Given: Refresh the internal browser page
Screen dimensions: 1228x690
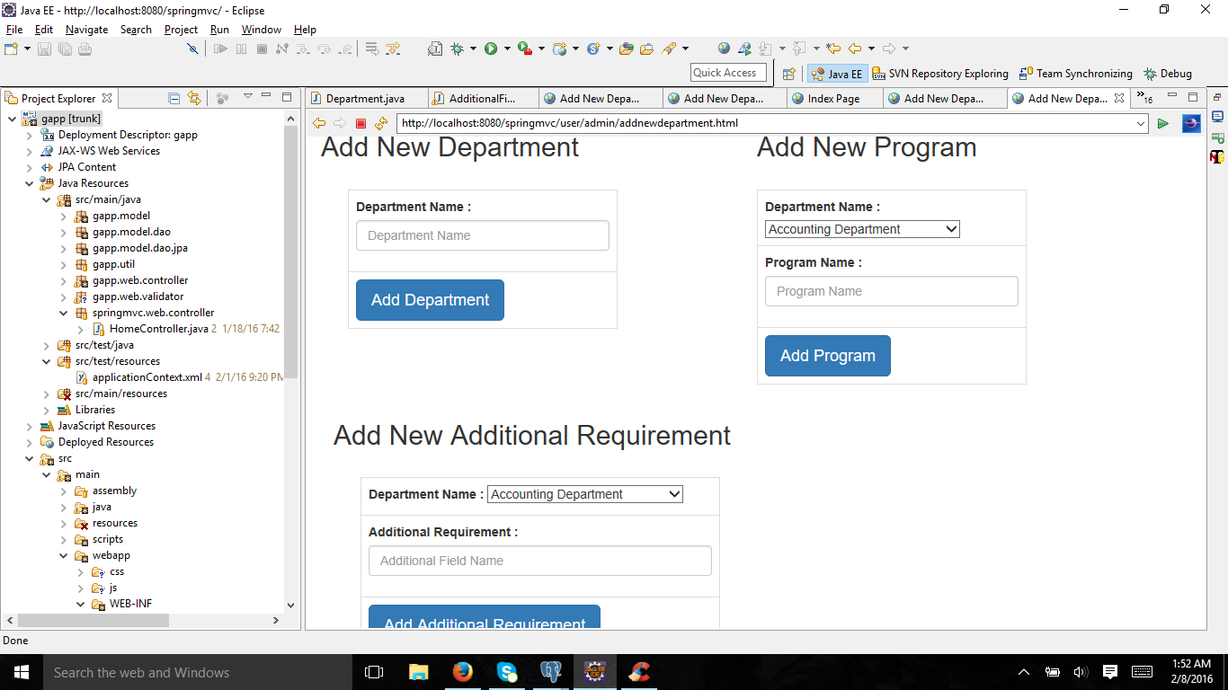Looking at the screenshot, I should click(x=381, y=124).
